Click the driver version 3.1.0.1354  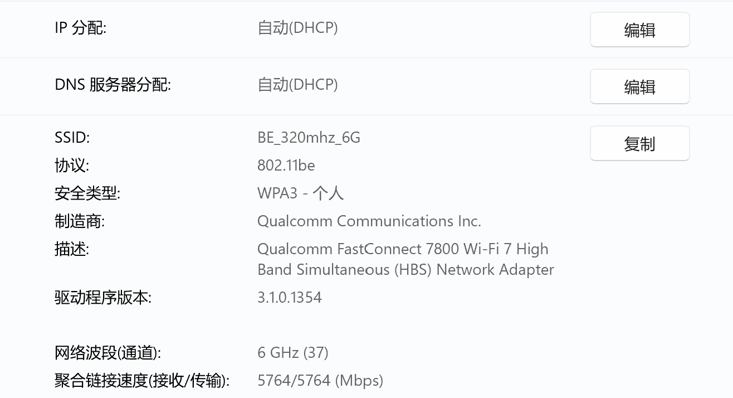pos(289,297)
